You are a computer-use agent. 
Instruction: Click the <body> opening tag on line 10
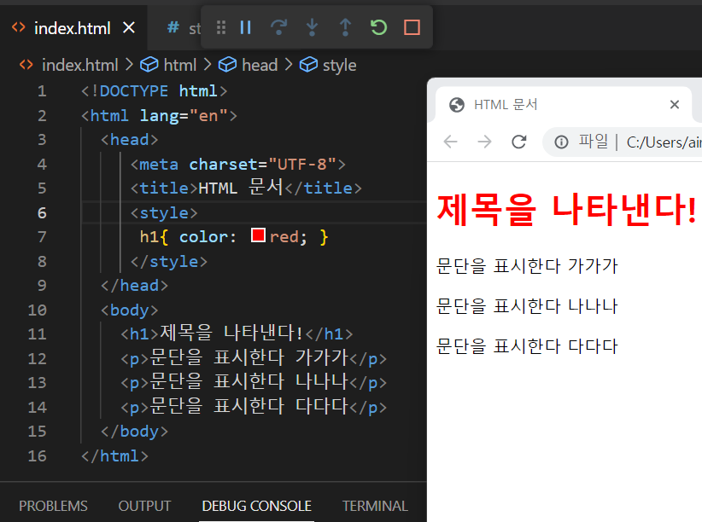pyautogui.click(x=130, y=310)
